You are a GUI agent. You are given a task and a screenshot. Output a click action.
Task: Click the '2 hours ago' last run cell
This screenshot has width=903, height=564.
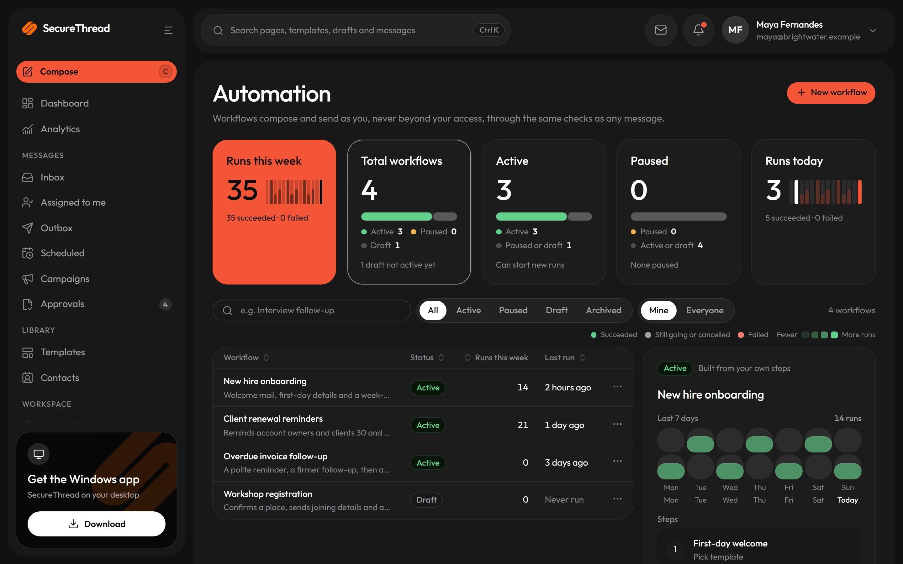click(x=568, y=388)
